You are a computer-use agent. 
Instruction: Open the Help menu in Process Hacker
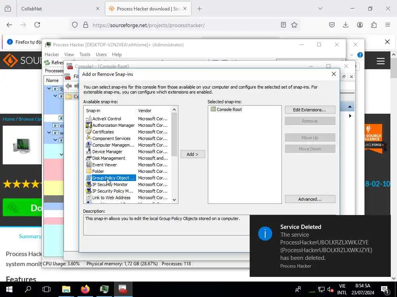117,54
